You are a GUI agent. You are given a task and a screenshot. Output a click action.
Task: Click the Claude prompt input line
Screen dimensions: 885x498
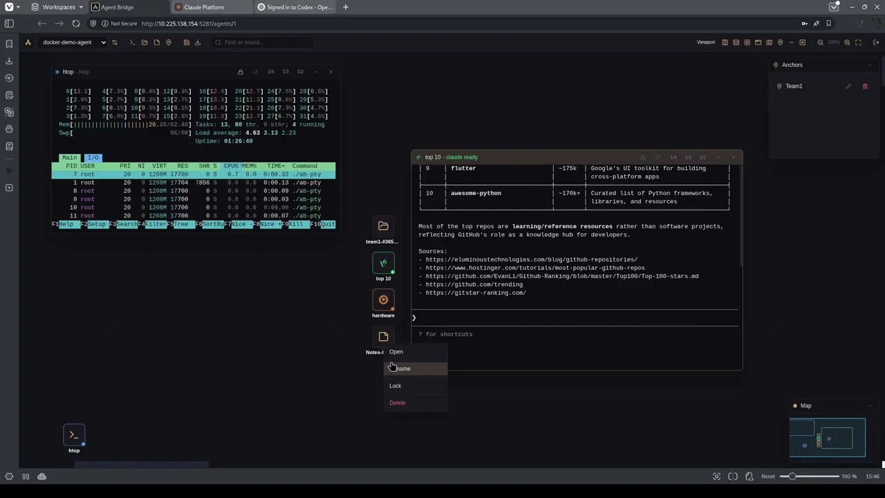[575, 318]
